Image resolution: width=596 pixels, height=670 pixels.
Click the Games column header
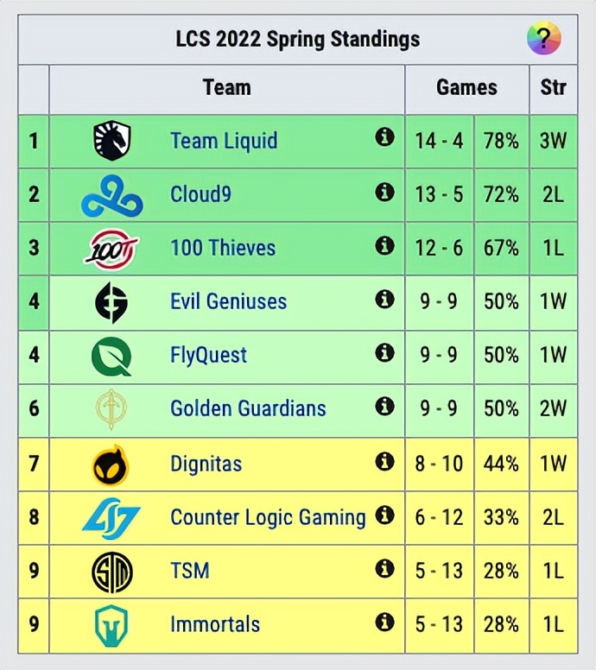tap(467, 87)
